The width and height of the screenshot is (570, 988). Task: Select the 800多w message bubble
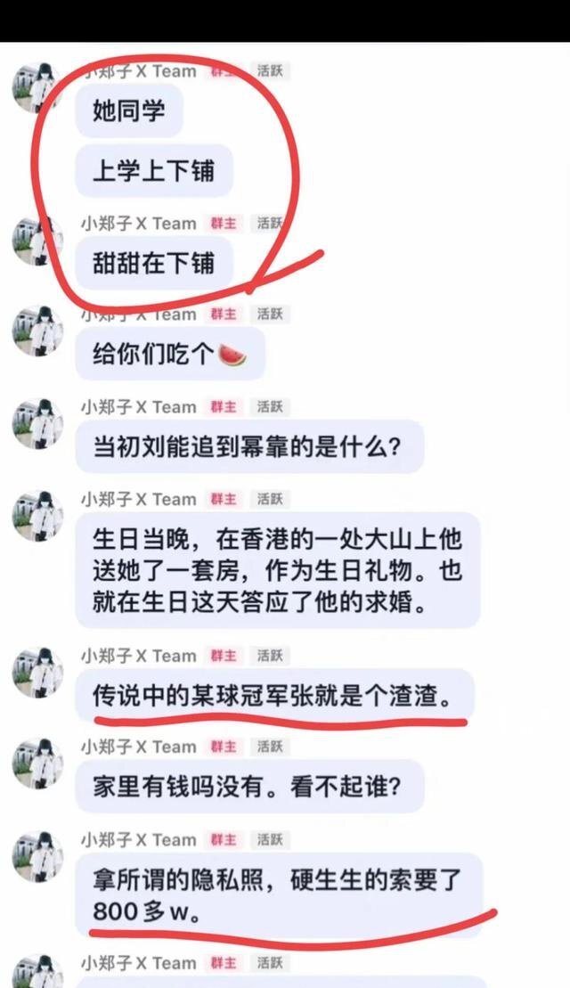click(x=279, y=894)
